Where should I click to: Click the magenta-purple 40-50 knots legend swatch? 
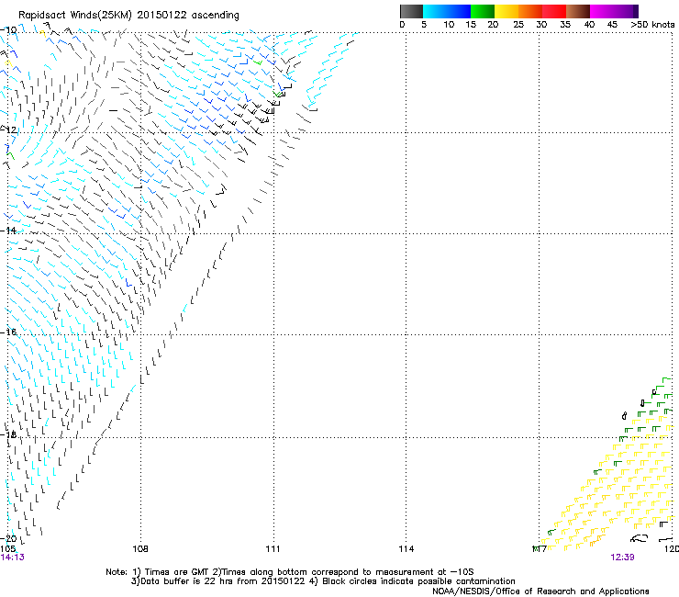tap(614, 11)
